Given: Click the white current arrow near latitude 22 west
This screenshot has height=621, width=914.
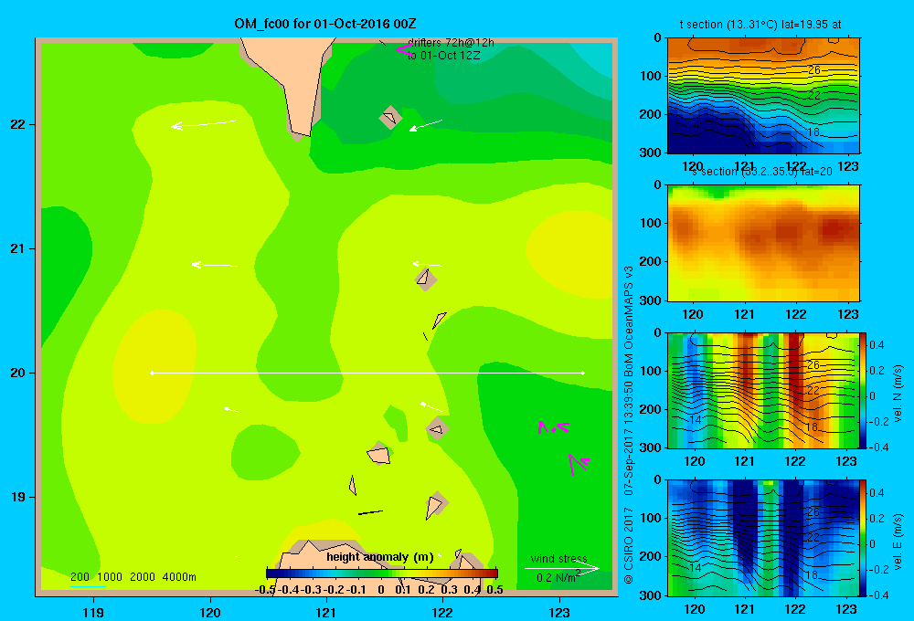Looking at the screenshot, I should click(x=204, y=124).
